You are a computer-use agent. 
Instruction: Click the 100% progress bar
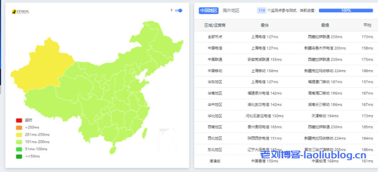346,10
